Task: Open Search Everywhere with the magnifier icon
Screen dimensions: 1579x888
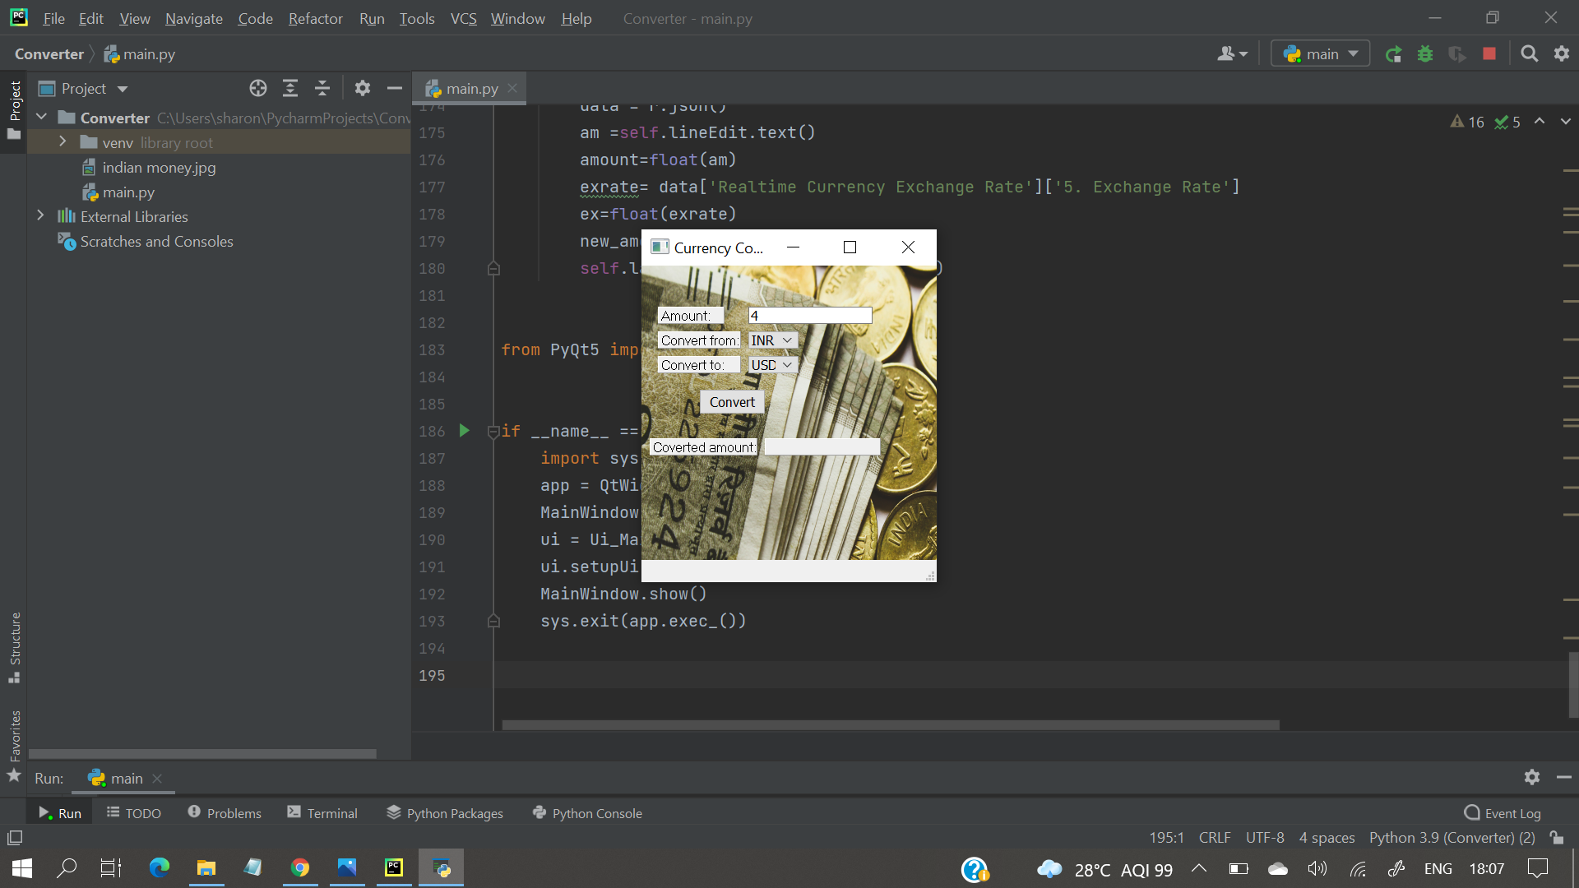Action: (x=1529, y=54)
